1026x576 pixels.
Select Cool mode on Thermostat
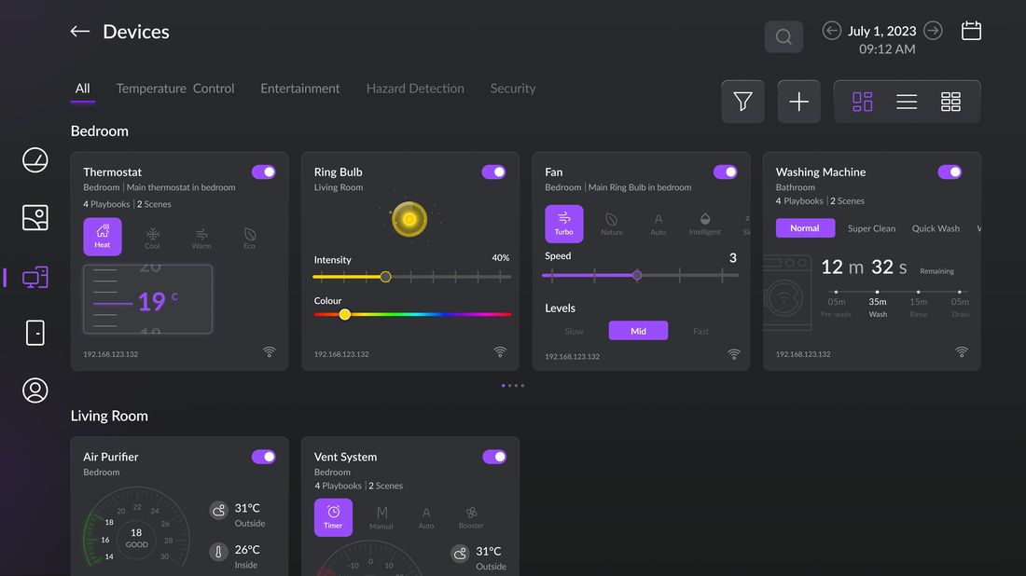click(152, 238)
